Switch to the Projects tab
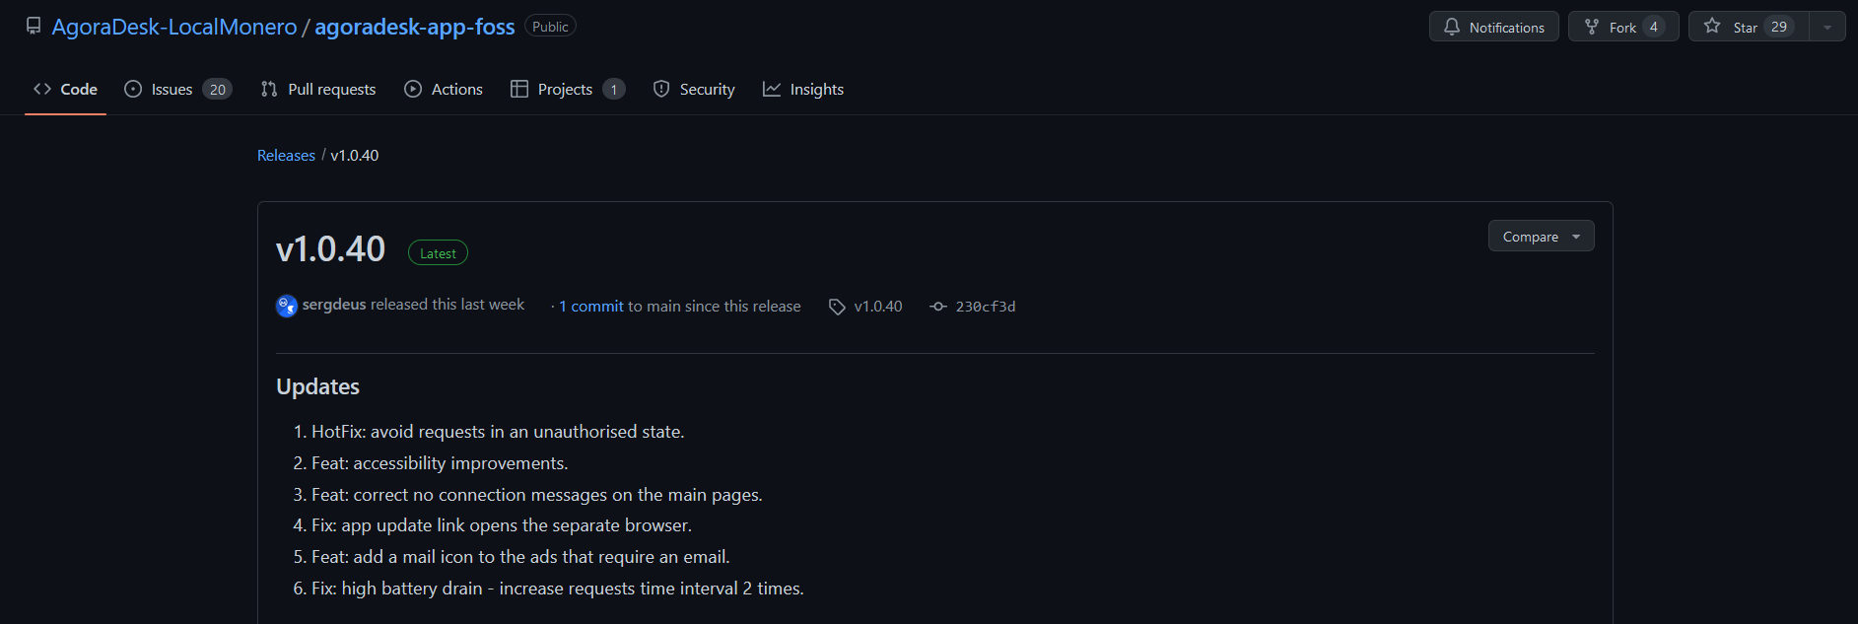Viewport: 1858px width, 624px height. (568, 89)
